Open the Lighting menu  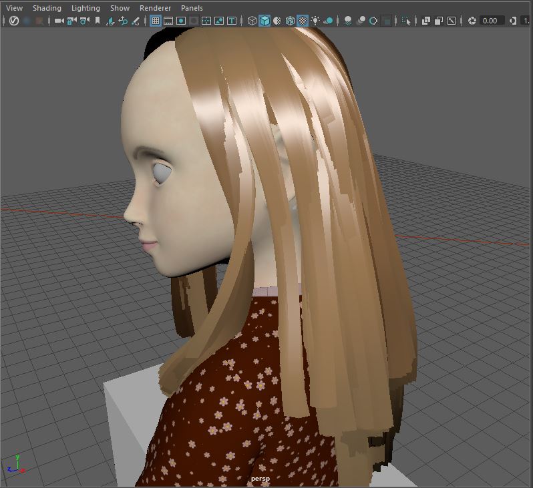(x=85, y=8)
